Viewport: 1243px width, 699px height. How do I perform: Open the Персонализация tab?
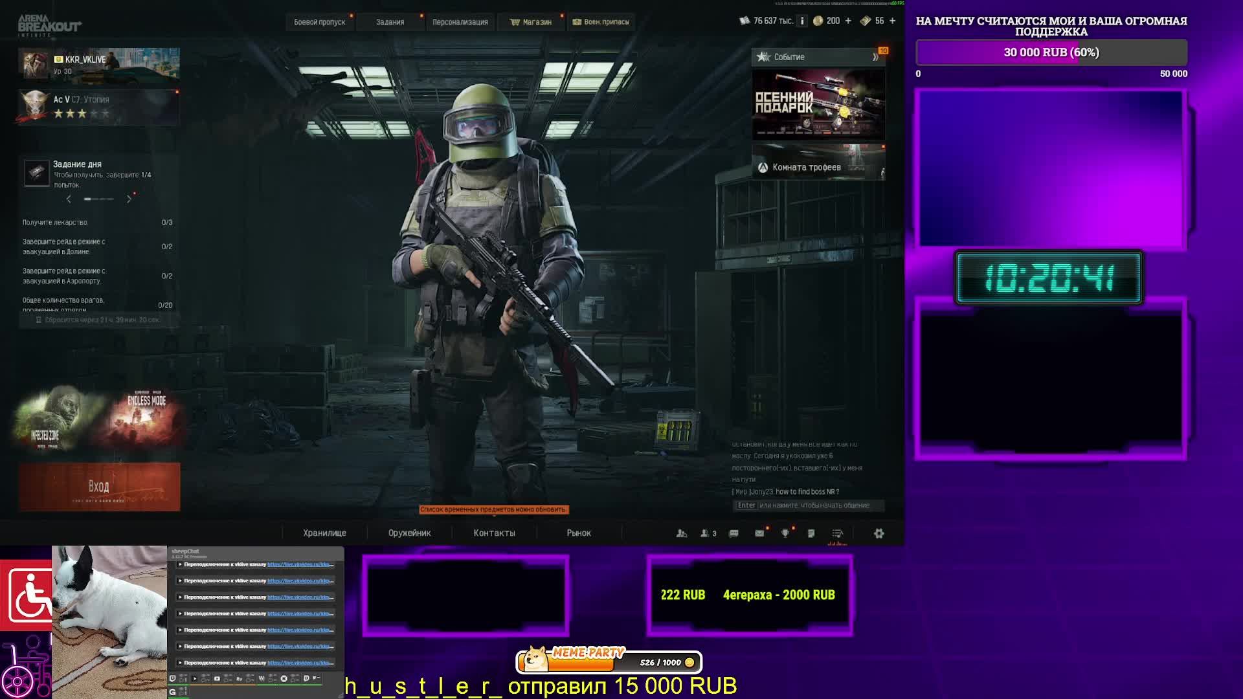click(460, 22)
